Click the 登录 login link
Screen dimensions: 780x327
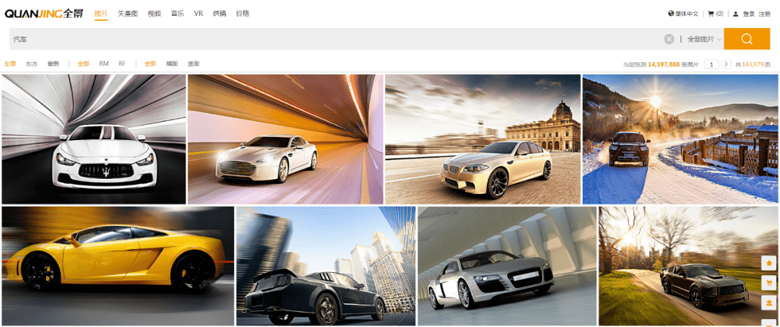[x=749, y=14]
